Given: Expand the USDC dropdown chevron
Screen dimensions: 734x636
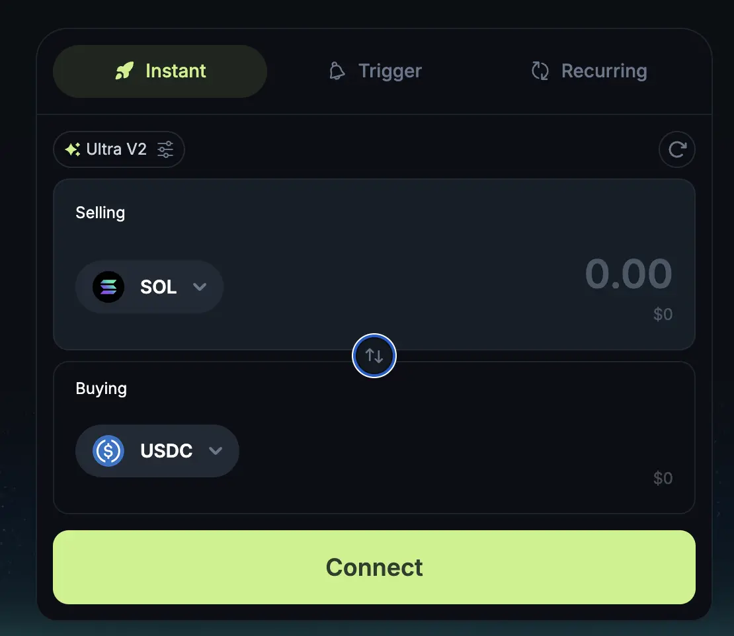Looking at the screenshot, I should coord(215,451).
